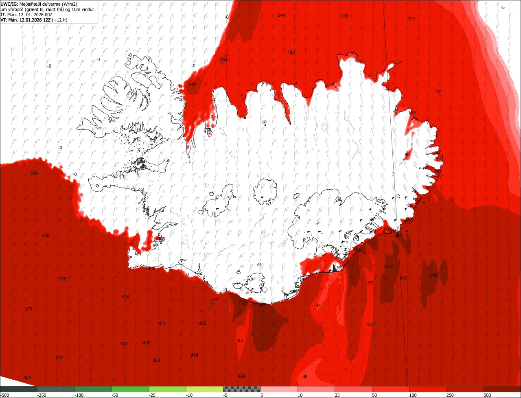The height and width of the screenshot is (398, 521).
Task: Click the map value 425
Action: [x=147, y=343]
